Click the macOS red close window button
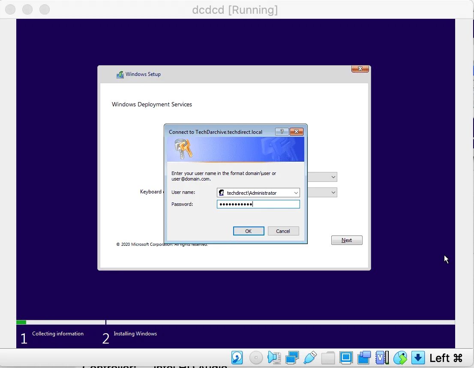474x368 pixels. tap(10, 9)
